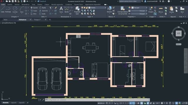Switch to the Annota ribbon tab
Image resolution: width=188 pixels, height=105 pixels.
pyautogui.click(x=17, y=5)
